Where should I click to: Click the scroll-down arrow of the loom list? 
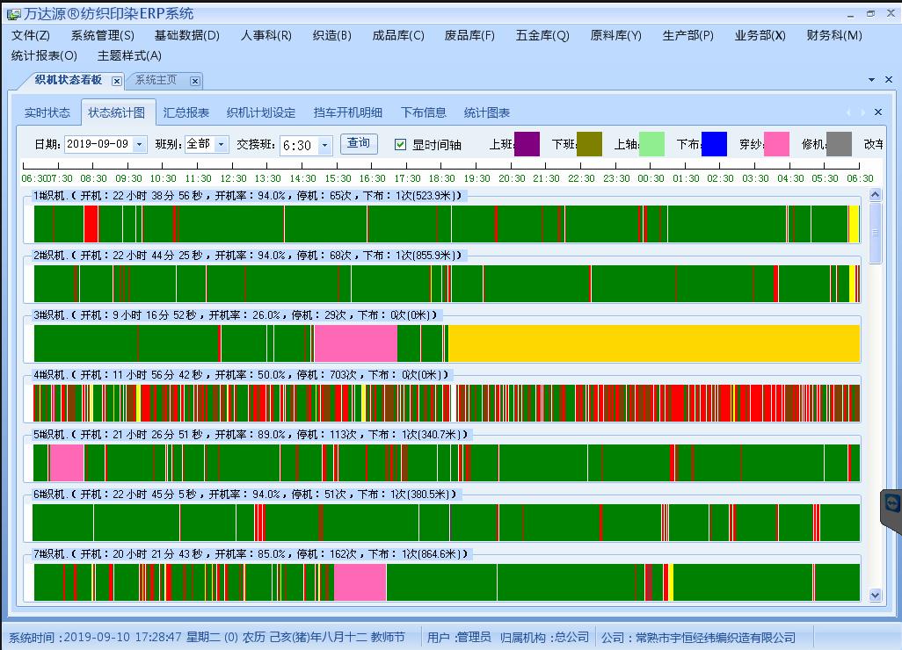[x=875, y=595]
